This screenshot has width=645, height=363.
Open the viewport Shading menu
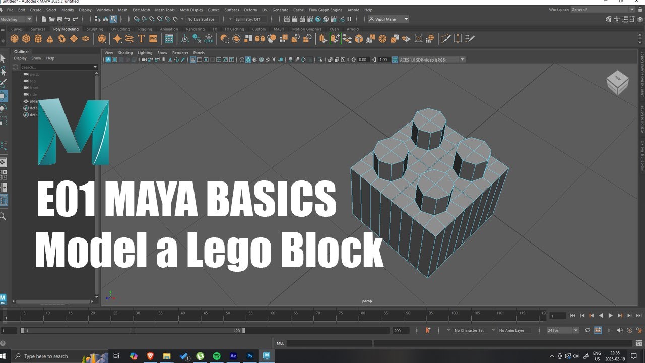coord(125,52)
